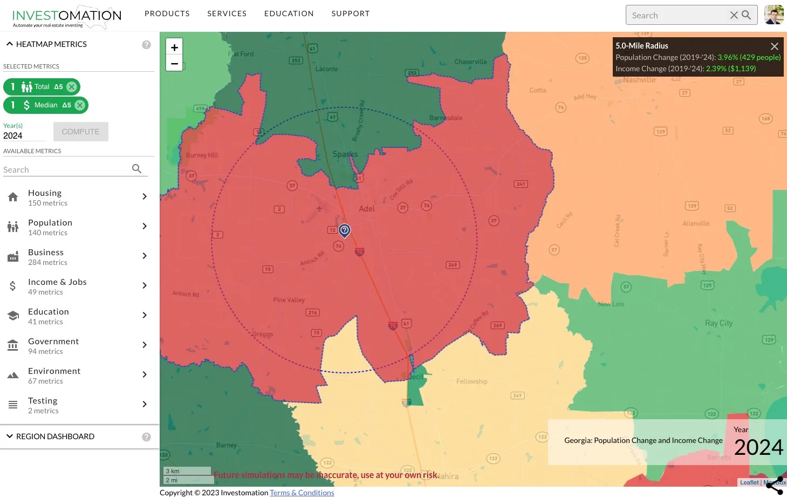Open Heatmap Metrics help icon

[x=146, y=45]
